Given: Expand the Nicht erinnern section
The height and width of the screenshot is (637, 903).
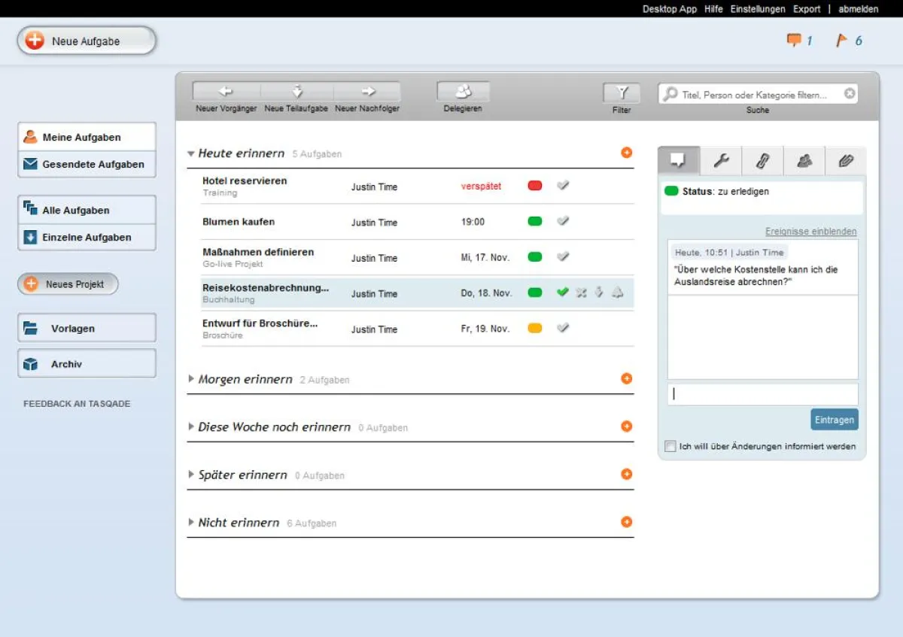Looking at the screenshot, I should pos(192,522).
